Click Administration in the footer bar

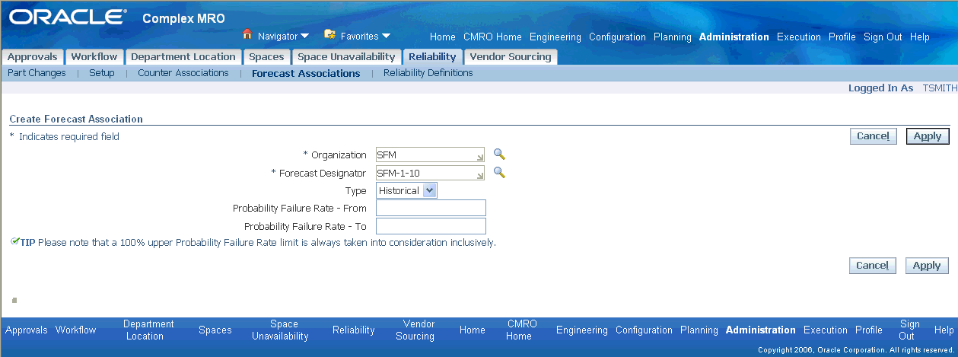coord(761,330)
